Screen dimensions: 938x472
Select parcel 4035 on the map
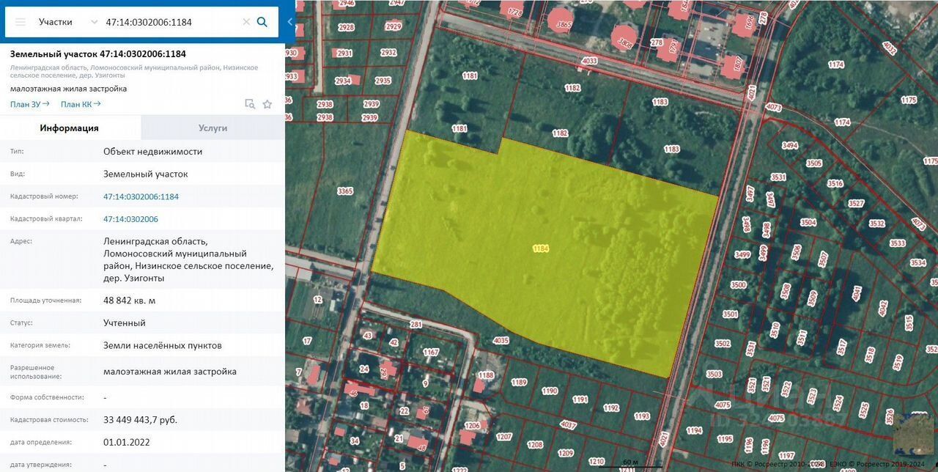click(501, 340)
